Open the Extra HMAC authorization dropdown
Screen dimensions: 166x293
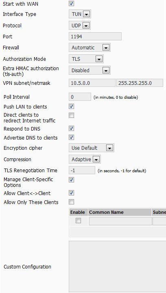[x=90, y=71]
